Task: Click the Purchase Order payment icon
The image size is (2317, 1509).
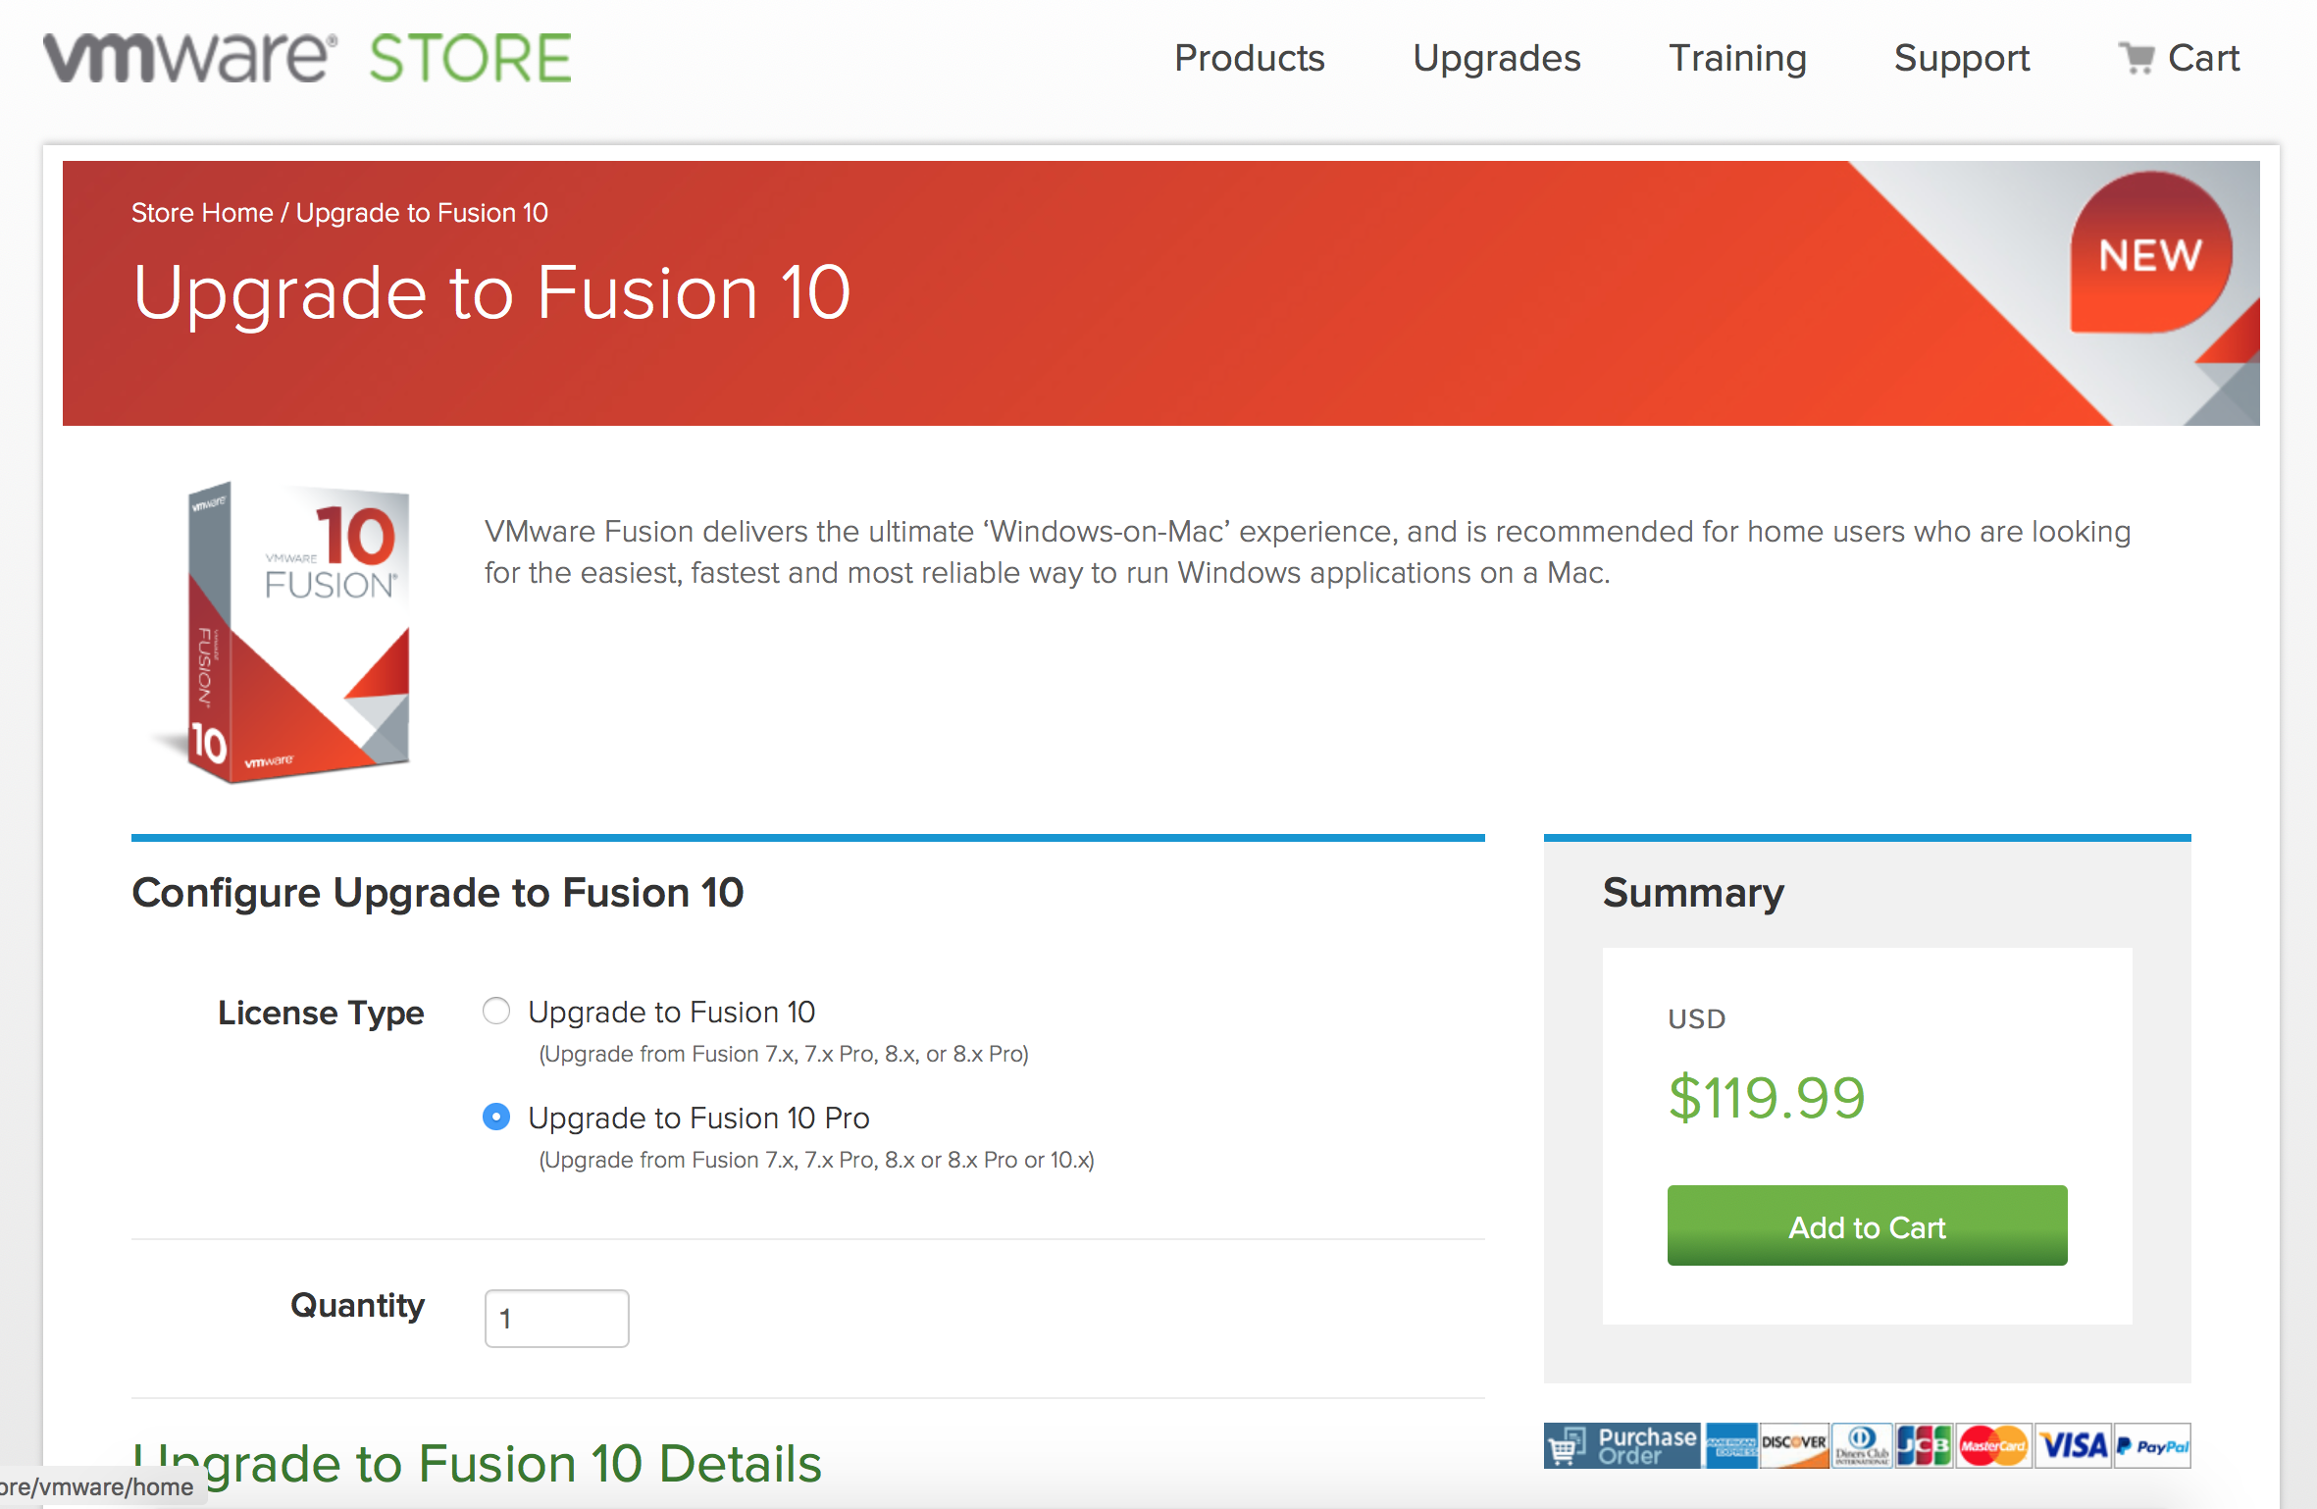Action: click(1622, 1445)
